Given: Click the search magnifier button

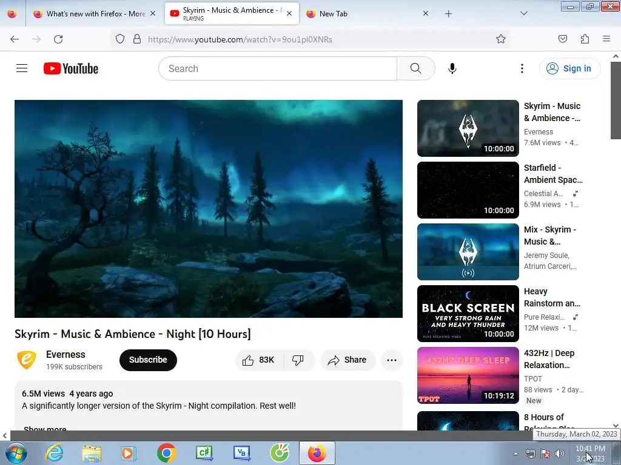Looking at the screenshot, I should 416,68.
